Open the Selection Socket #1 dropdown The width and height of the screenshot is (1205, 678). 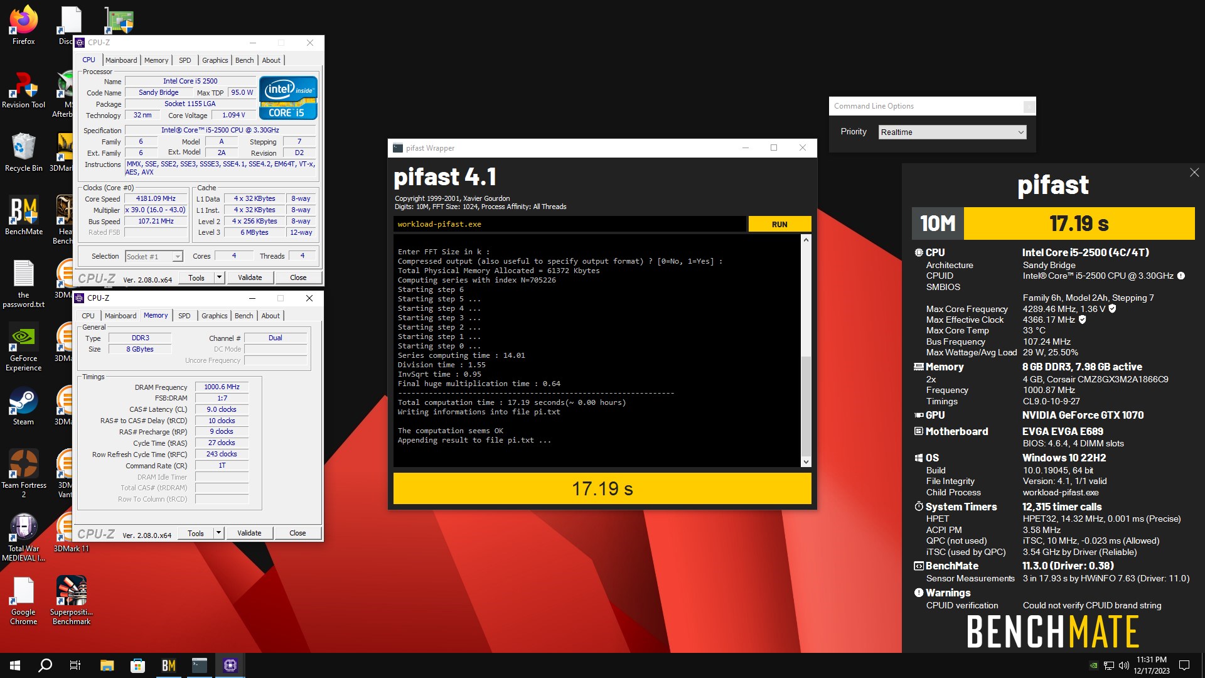tap(154, 256)
